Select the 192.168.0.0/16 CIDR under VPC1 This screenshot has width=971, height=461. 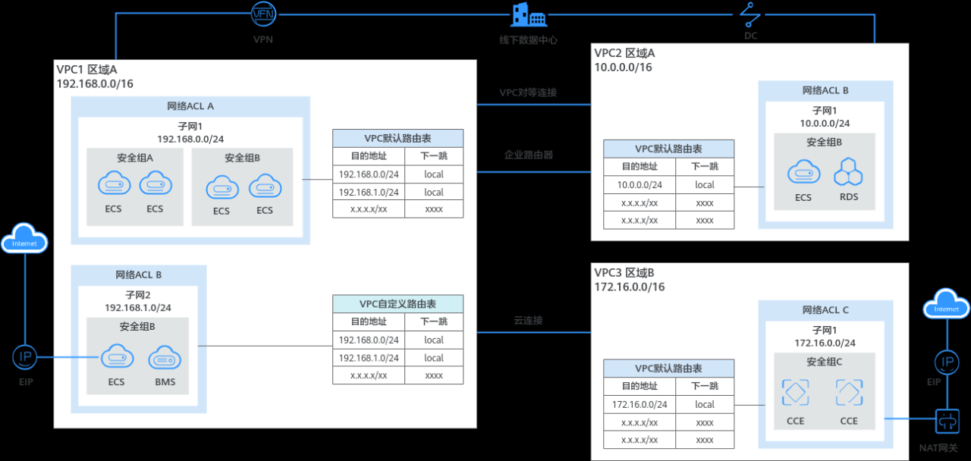coord(95,84)
